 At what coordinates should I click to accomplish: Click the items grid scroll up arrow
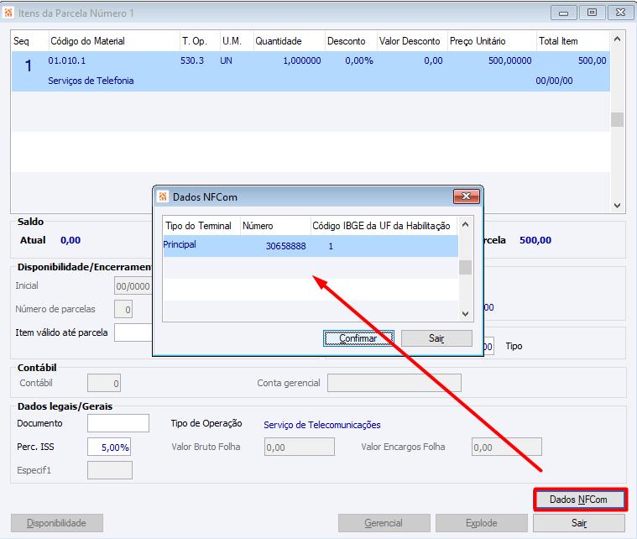617,39
